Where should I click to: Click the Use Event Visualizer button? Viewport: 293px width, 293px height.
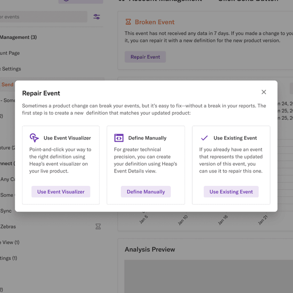[61, 192]
